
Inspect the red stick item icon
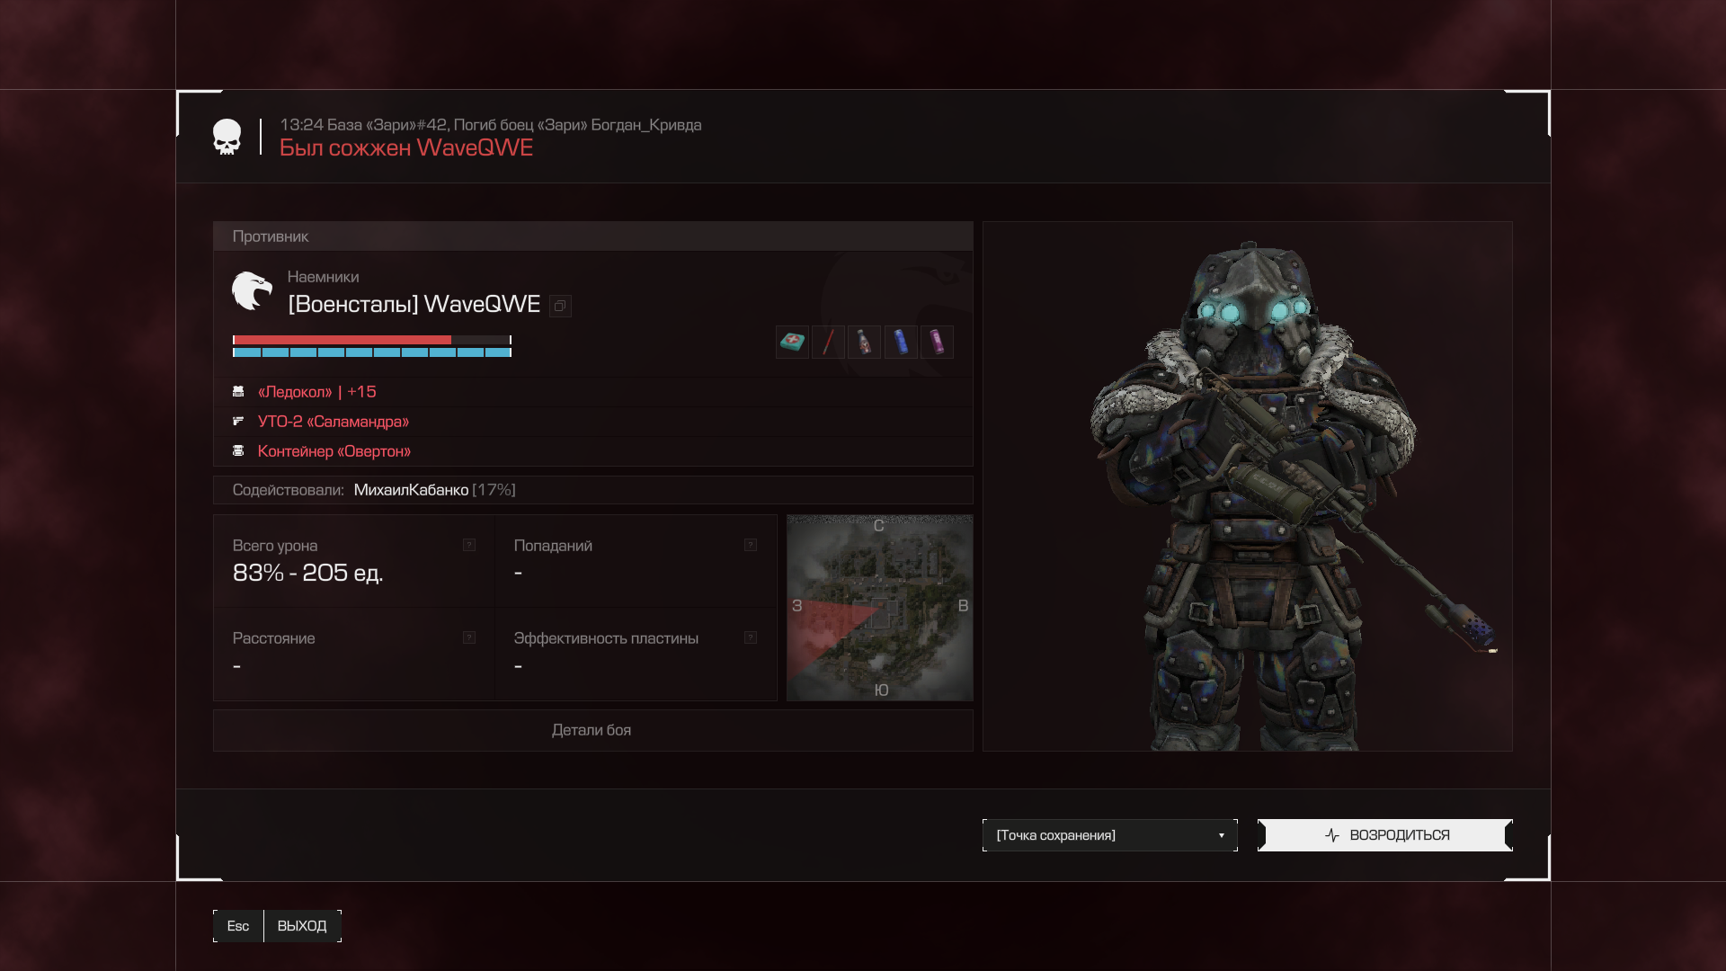click(828, 342)
